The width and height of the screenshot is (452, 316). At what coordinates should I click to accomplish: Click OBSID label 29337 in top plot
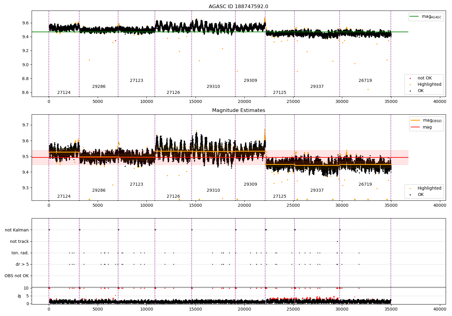click(317, 87)
